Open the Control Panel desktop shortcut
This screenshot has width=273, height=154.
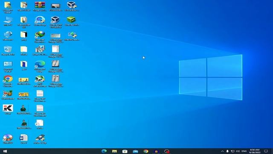click(x=8, y=67)
